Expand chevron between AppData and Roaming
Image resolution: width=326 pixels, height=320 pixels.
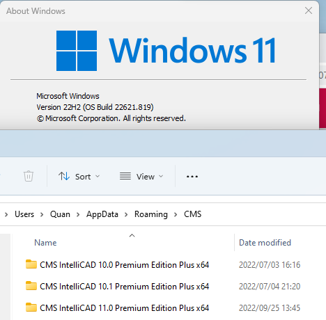point(126,214)
